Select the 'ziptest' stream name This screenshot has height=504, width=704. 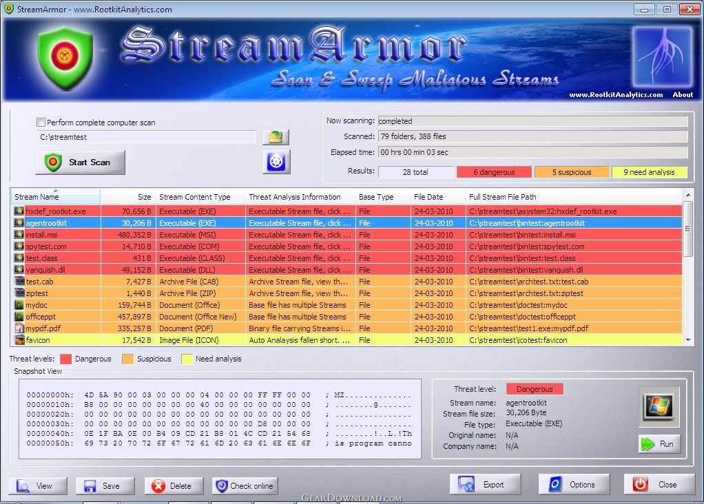click(37, 293)
